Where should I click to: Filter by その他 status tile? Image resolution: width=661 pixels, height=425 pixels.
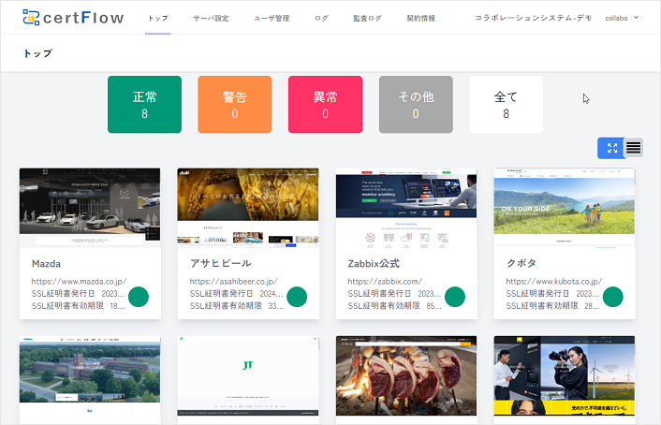coord(416,105)
